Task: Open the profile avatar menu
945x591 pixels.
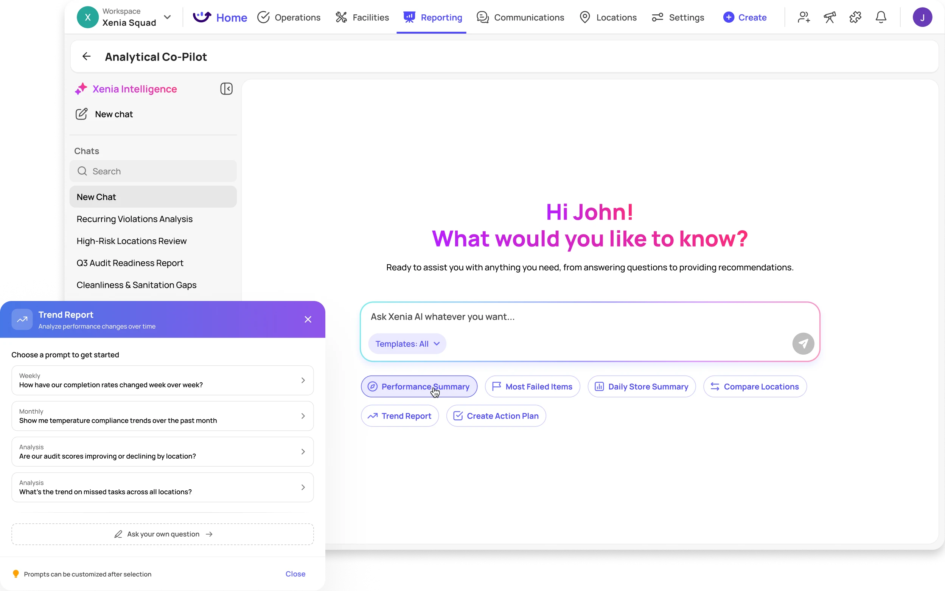Action: pyautogui.click(x=922, y=17)
